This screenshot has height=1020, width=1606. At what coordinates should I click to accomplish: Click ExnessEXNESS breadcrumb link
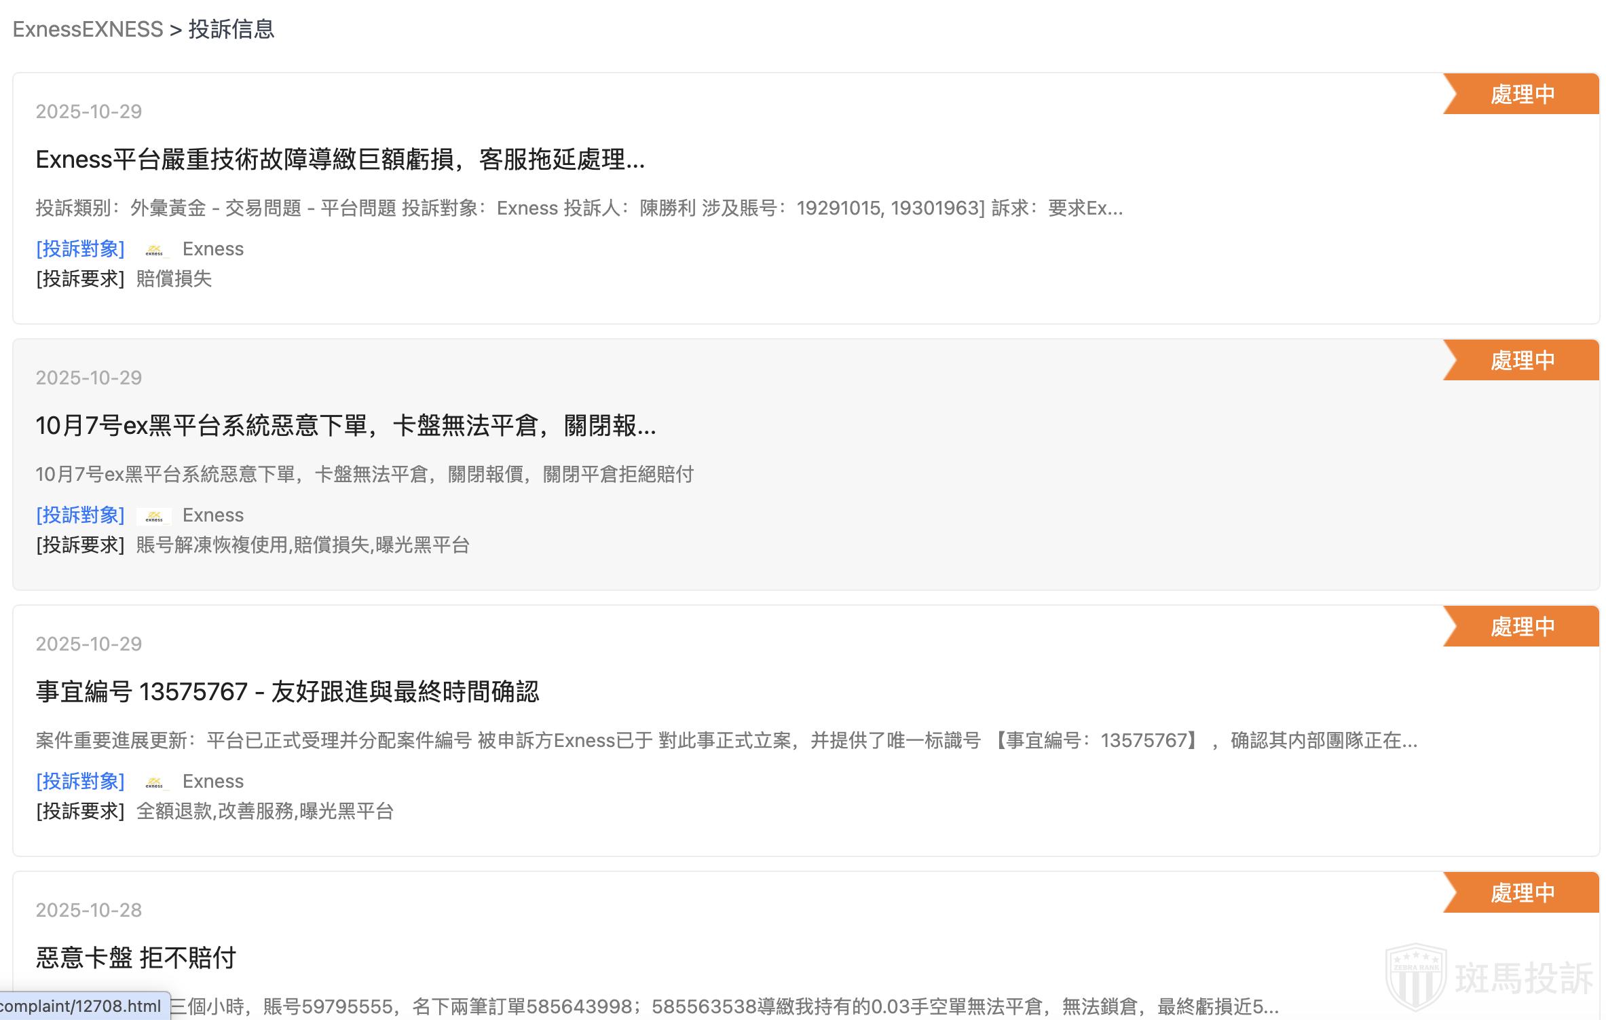(88, 29)
